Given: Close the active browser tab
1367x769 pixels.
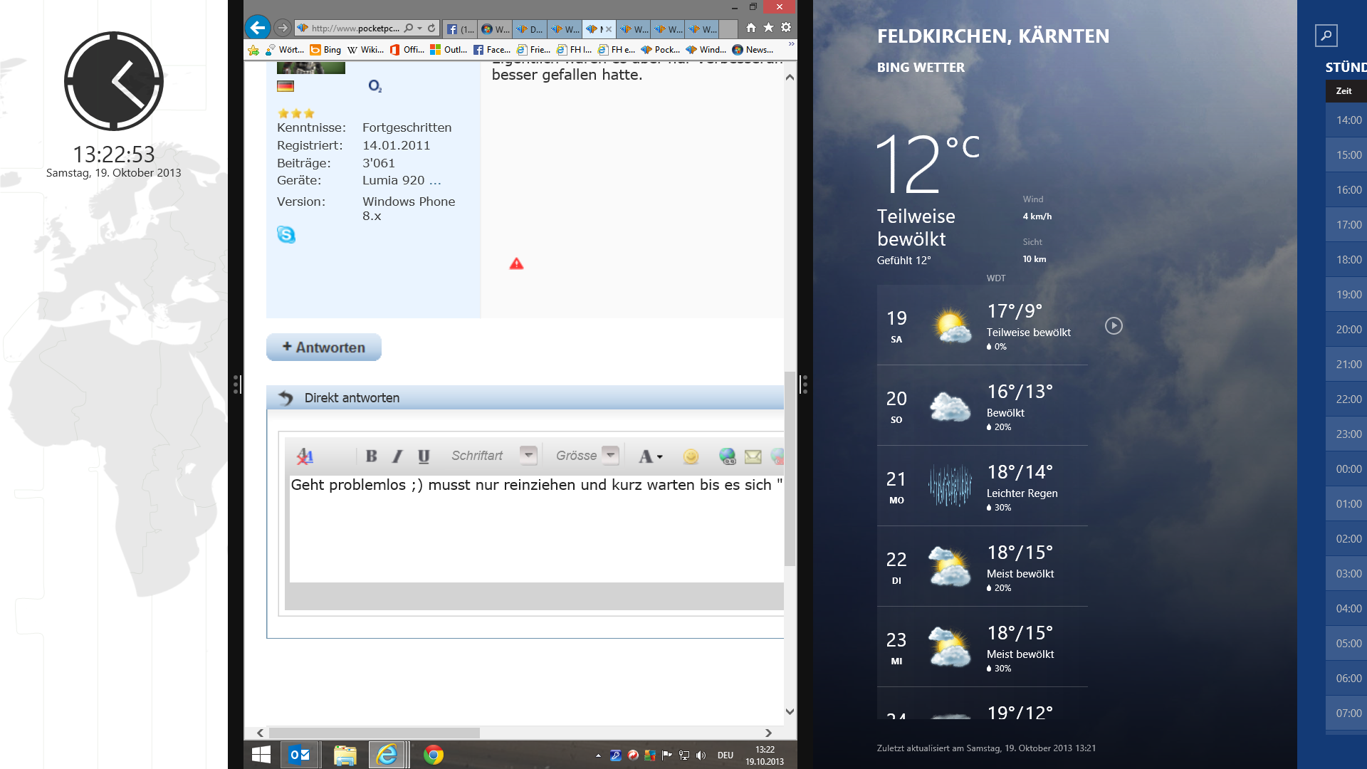Looking at the screenshot, I should pos(609,29).
